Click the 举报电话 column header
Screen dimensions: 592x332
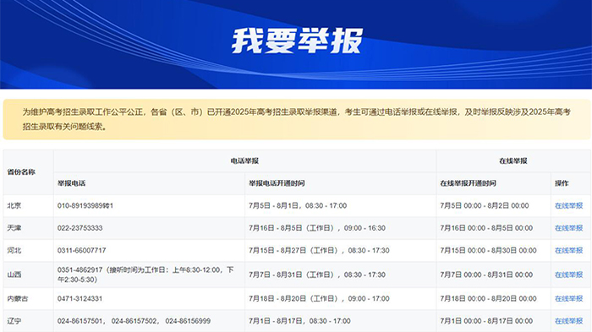(71, 183)
